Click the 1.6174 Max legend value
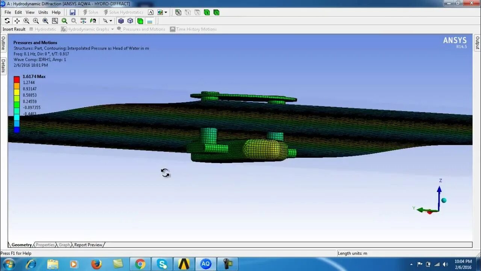The width and height of the screenshot is (481, 271). 34,76
